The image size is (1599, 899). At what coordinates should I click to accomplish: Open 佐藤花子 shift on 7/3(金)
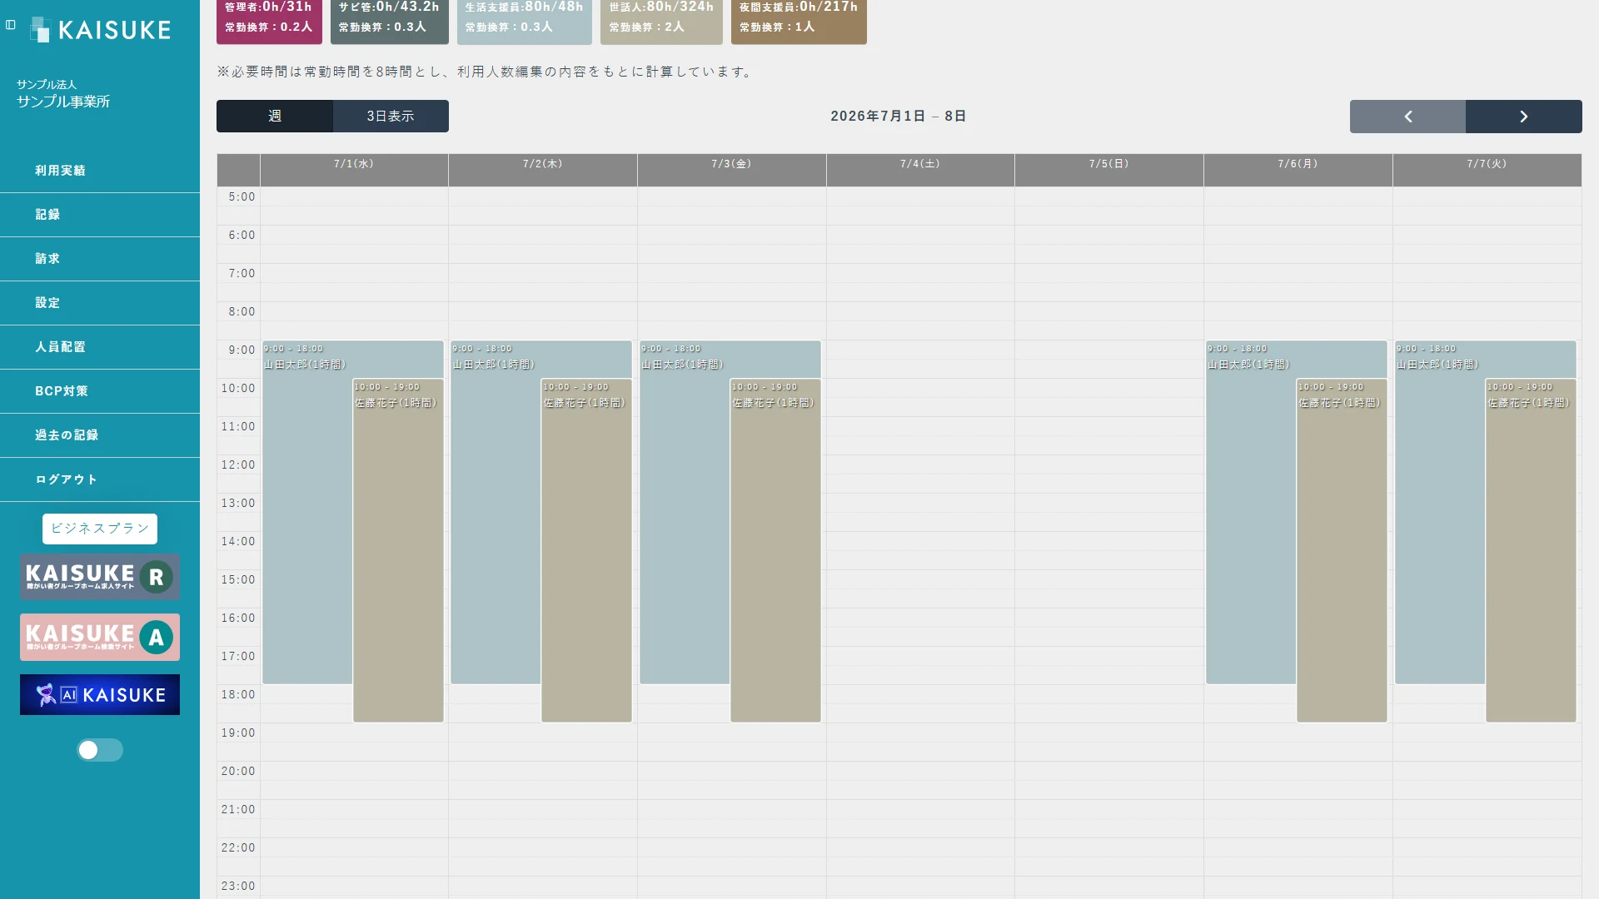[x=775, y=550]
